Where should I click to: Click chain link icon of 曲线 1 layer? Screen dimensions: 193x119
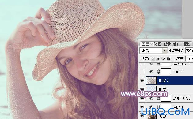tap(159, 107)
